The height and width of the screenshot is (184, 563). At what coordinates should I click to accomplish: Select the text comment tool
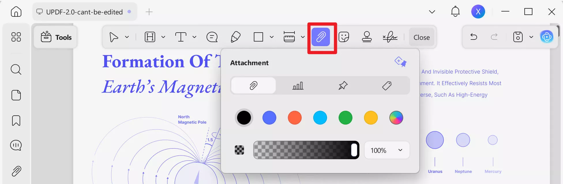(181, 37)
